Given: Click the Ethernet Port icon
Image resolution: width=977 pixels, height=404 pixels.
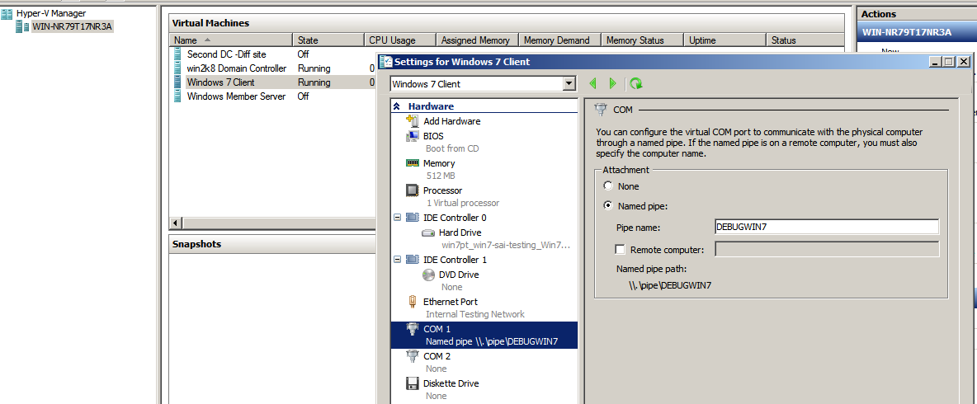Looking at the screenshot, I should tap(413, 301).
